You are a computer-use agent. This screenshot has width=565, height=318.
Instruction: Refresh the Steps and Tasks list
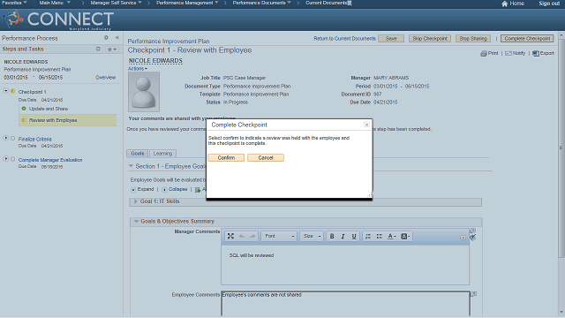coord(98,49)
